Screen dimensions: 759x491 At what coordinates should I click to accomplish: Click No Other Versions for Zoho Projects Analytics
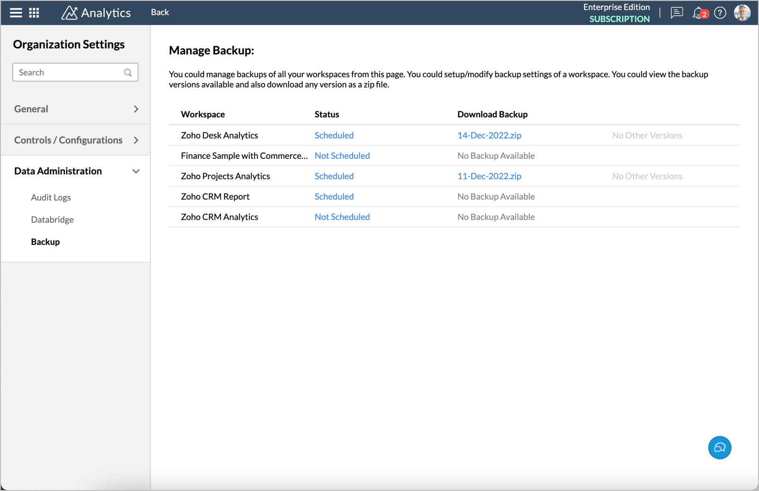(647, 176)
